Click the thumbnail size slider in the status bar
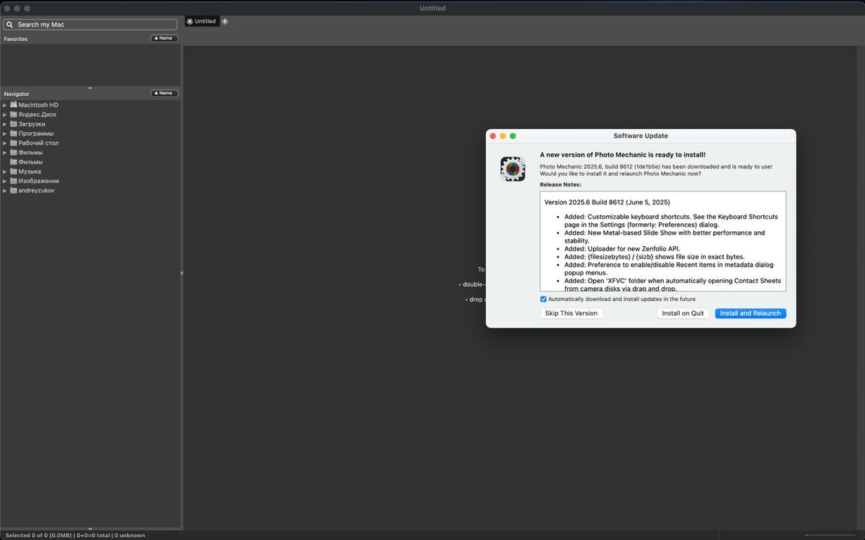Viewport: 865px width, 540px height. point(830,536)
